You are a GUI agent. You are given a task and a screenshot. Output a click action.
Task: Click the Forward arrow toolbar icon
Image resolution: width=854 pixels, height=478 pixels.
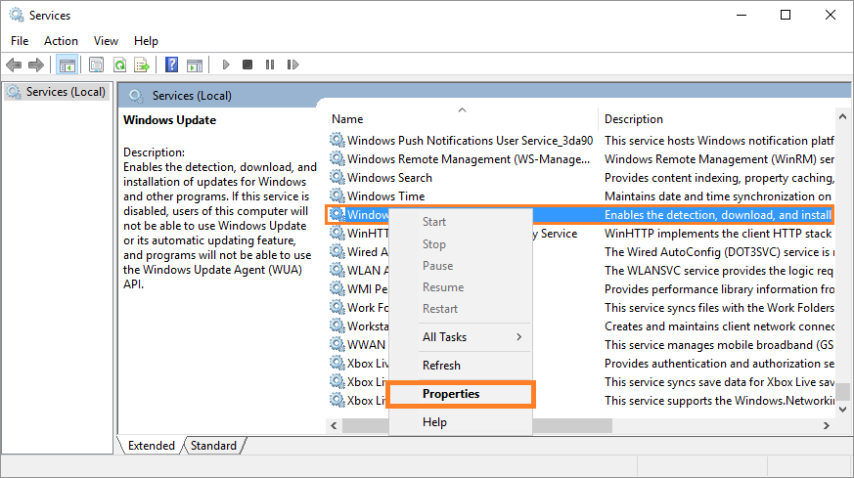36,65
